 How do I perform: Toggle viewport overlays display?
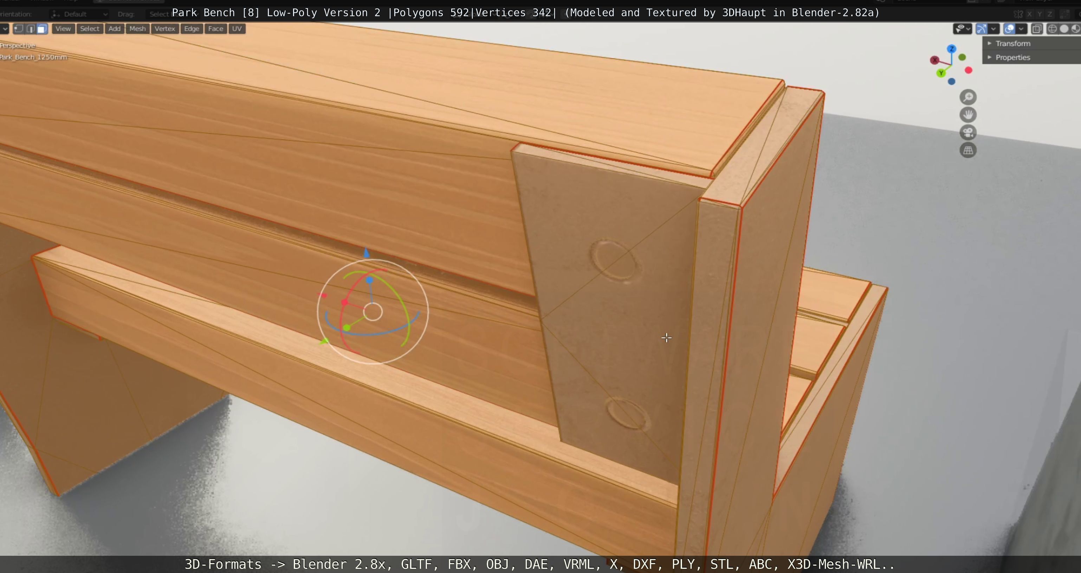[1009, 28]
